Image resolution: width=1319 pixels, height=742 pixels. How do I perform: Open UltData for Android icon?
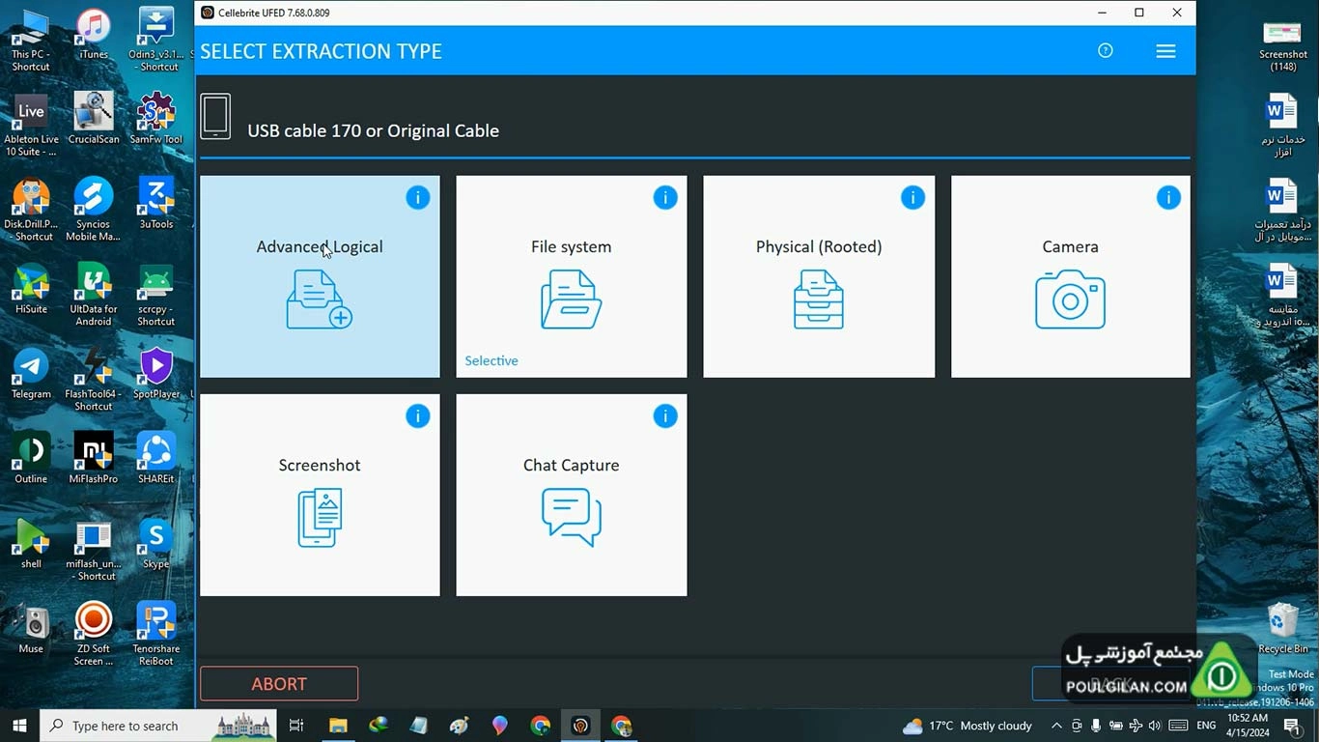click(x=94, y=295)
